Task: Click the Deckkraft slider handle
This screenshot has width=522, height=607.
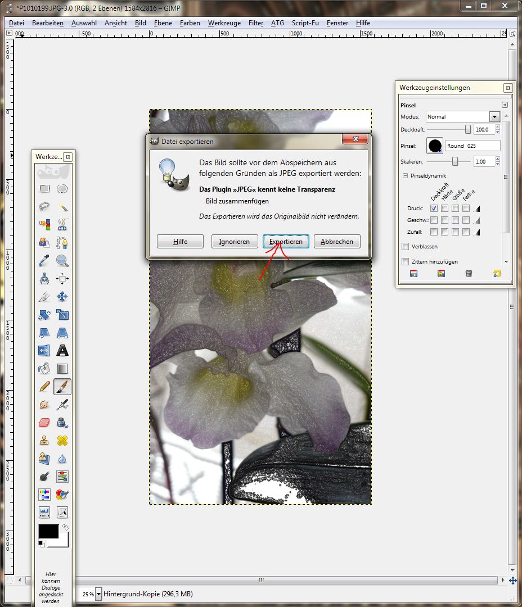Action: [x=467, y=129]
